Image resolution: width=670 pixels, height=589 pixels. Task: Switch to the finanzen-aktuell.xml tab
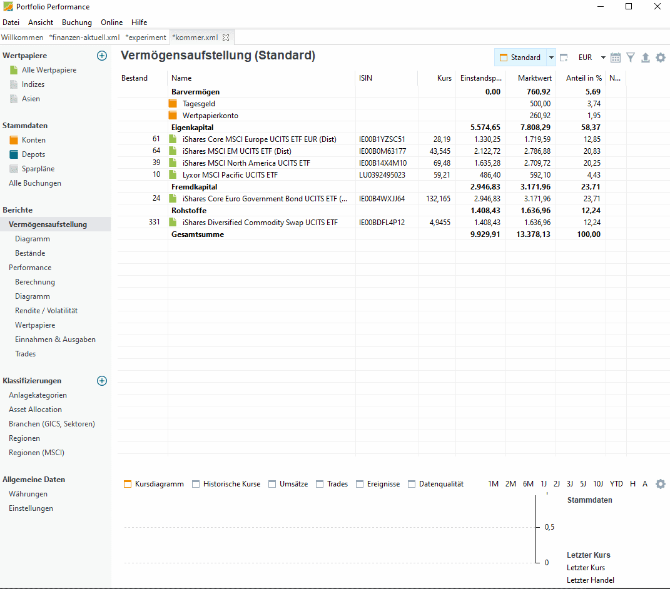click(x=84, y=38)
